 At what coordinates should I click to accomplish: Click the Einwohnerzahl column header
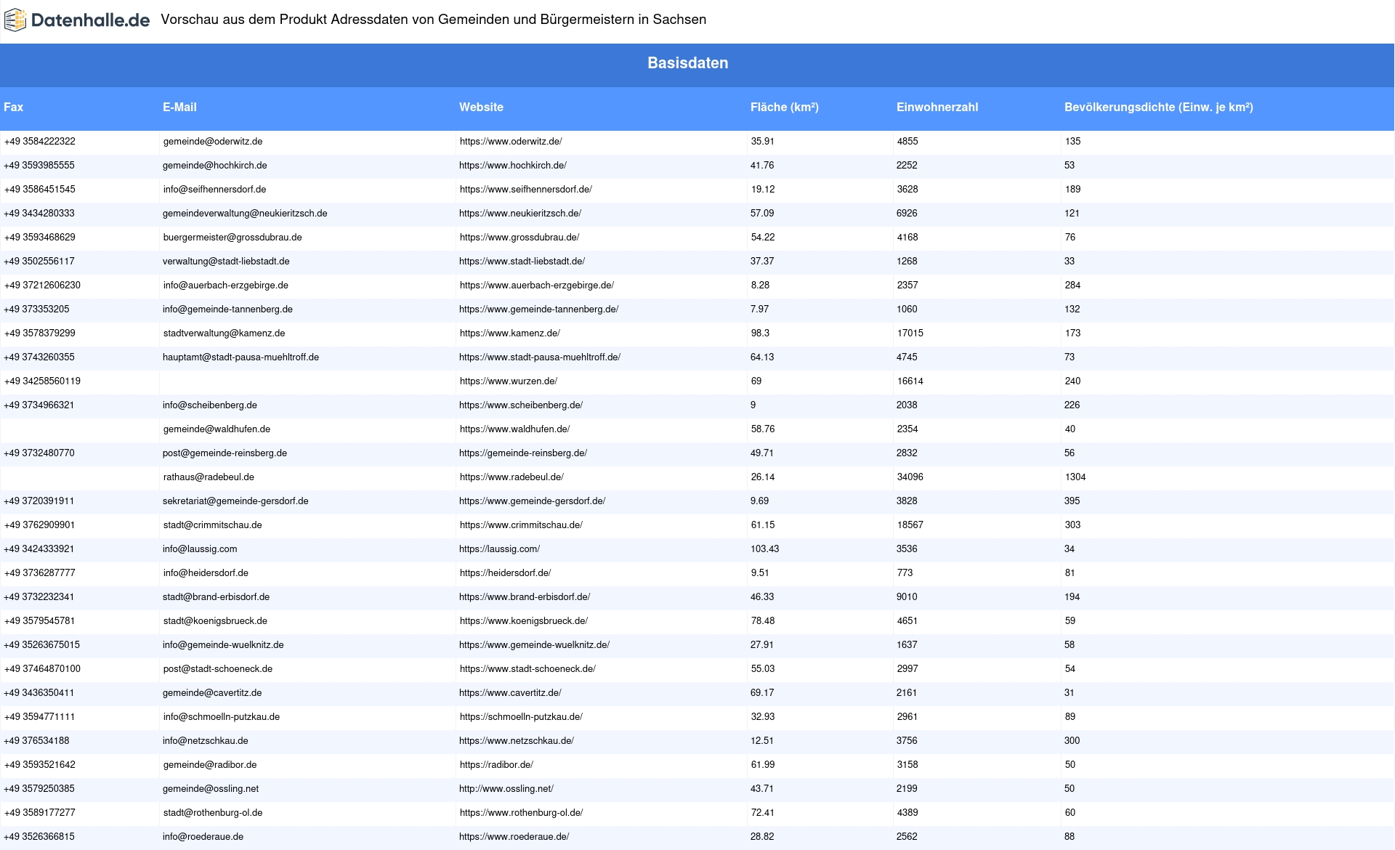(937, 107)
